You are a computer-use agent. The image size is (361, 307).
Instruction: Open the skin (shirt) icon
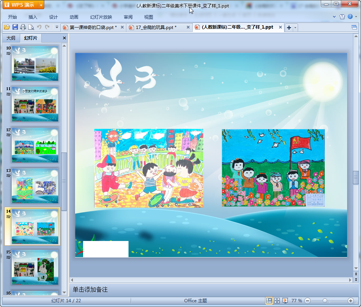coord(342,17)
